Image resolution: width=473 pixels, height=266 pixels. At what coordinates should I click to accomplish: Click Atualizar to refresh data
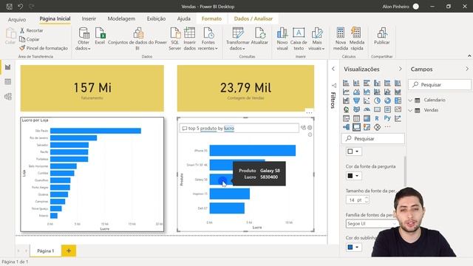coord(259,36)
